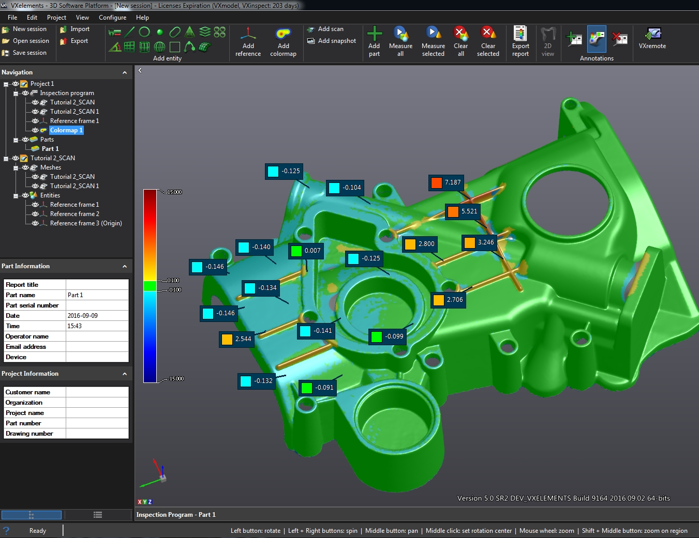This screenshot has height=538, width=699.
Task: Select the Line entity tool
Action: [129, 32]
